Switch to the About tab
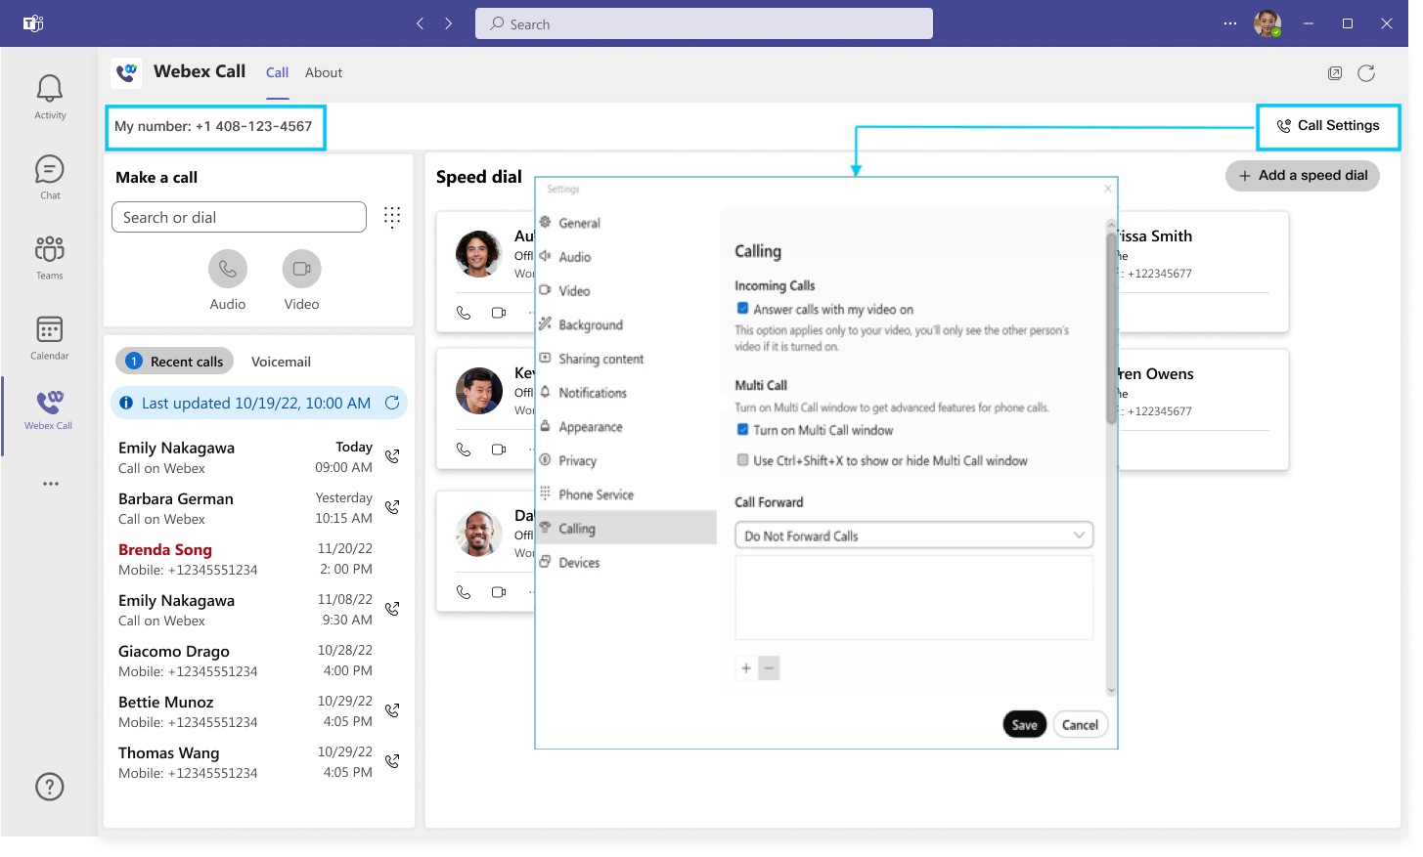 tap(324, 71)
